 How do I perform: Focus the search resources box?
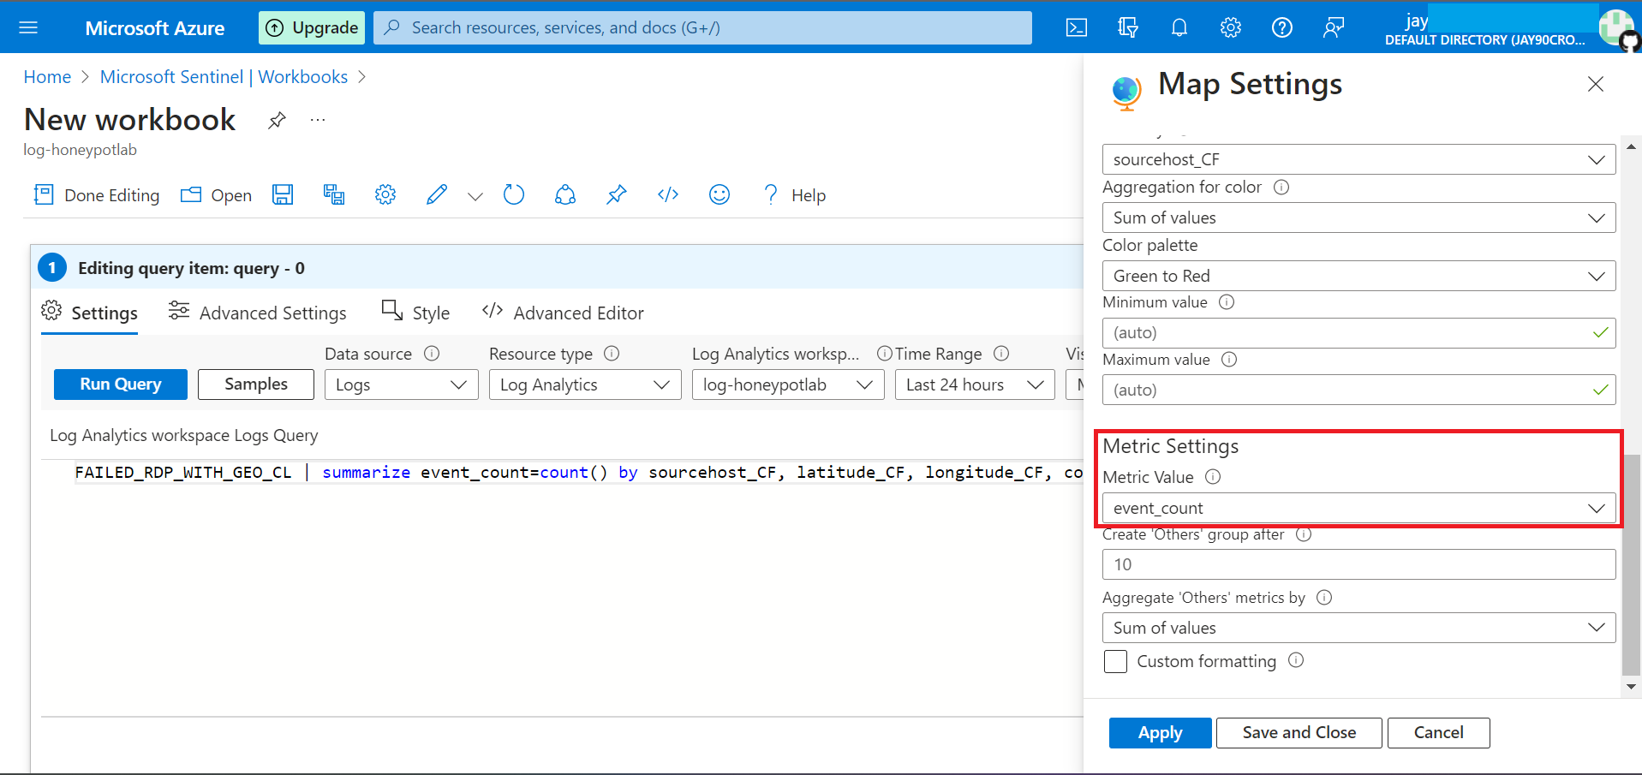pos(702,27)
